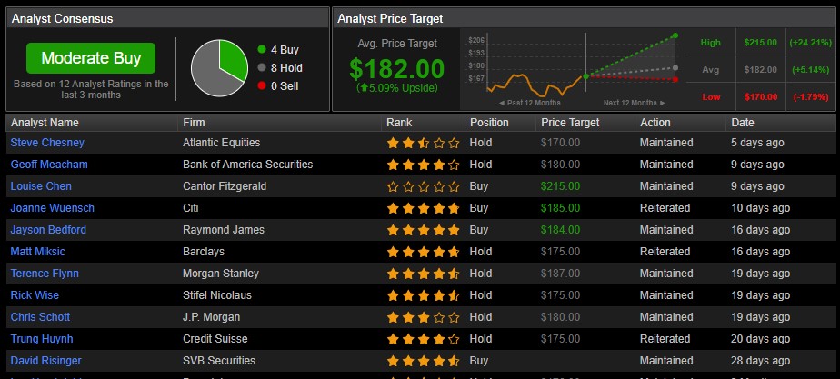Open analyst Joanne Wuensch's profile
The height and width of the screenshot is (379, 840).
(x=52, y=208)
